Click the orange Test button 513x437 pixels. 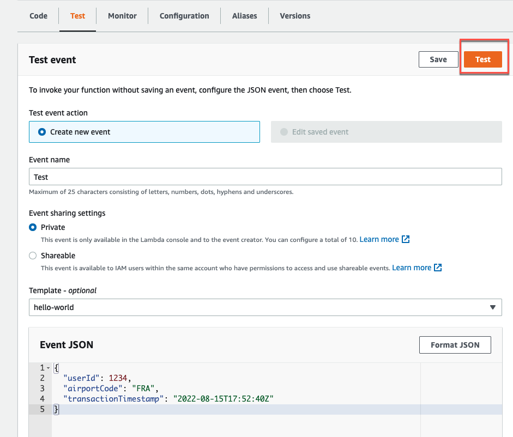(482, 59)
